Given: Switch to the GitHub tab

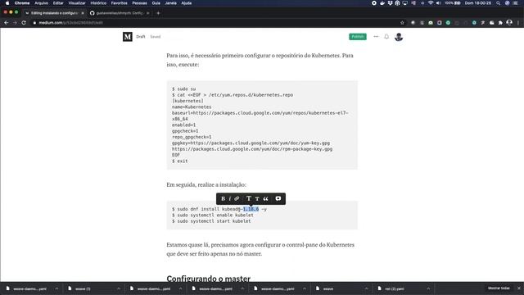Looking at the screenshot, I should (120, 13).
